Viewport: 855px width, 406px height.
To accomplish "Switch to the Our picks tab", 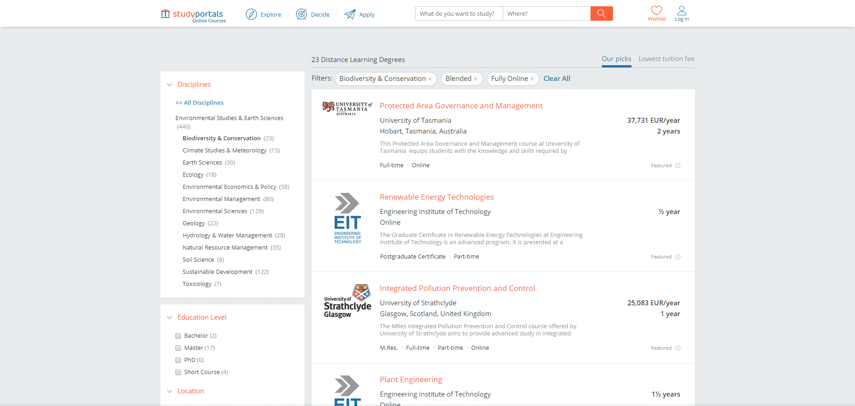I will click(x=616, y=59).
